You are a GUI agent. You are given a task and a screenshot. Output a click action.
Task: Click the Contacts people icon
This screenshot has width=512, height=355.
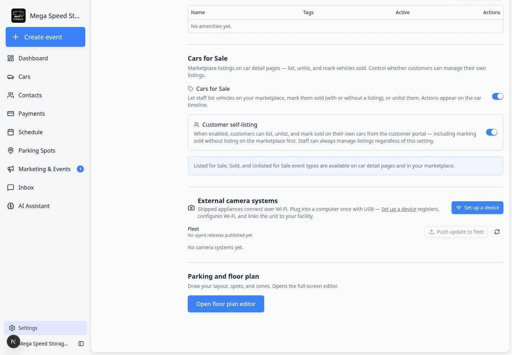pos(11,95)
